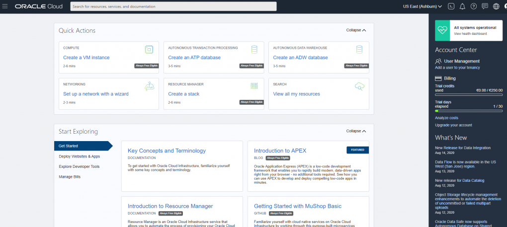Select the Get Started tab
Viewport: 507px width, 227px height.
pos(83,146)
